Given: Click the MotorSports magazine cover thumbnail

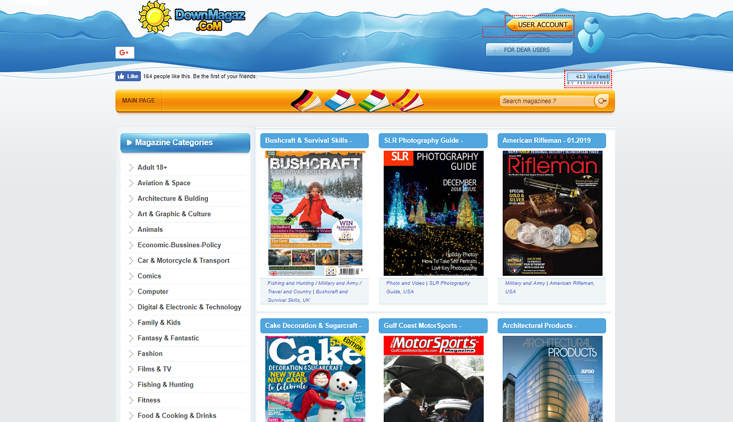Looking at the screenshot, I should click(x=434, y=379).
